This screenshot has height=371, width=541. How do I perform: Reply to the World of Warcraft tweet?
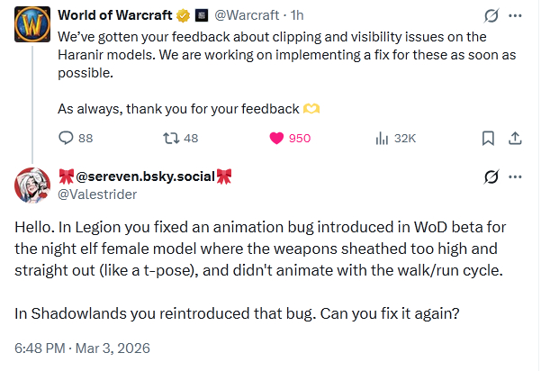click(x=66, y=138)
